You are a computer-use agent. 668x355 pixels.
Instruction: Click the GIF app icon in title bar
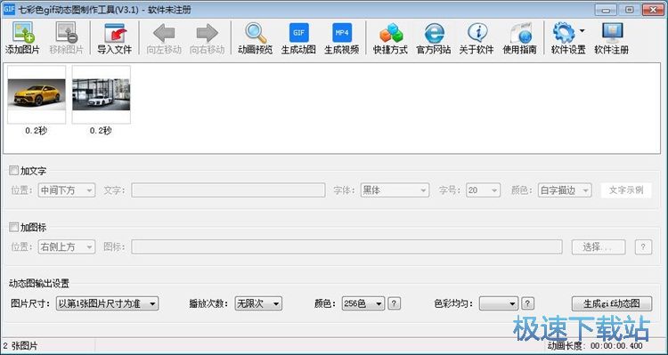click(x=9, y=10)
